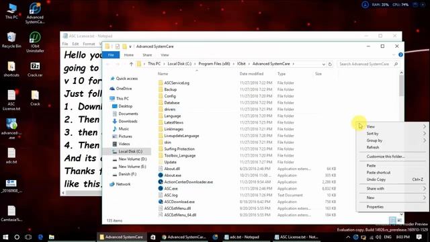Launch Edge browser from taskbar
Screen dimensions: 430x242
[40, 237]
